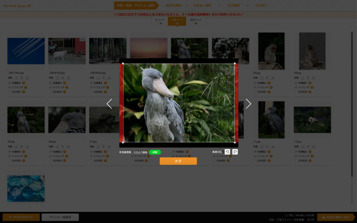This screenshot has height=223, width=357.
Task: Open トリミング help icon for _DSC8193.jpg
Action: click(x=66, y=87)
